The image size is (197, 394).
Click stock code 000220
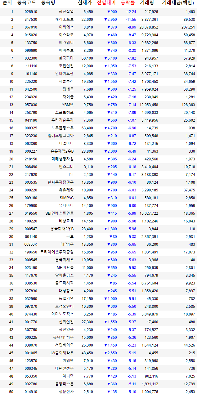pos(31,190)
